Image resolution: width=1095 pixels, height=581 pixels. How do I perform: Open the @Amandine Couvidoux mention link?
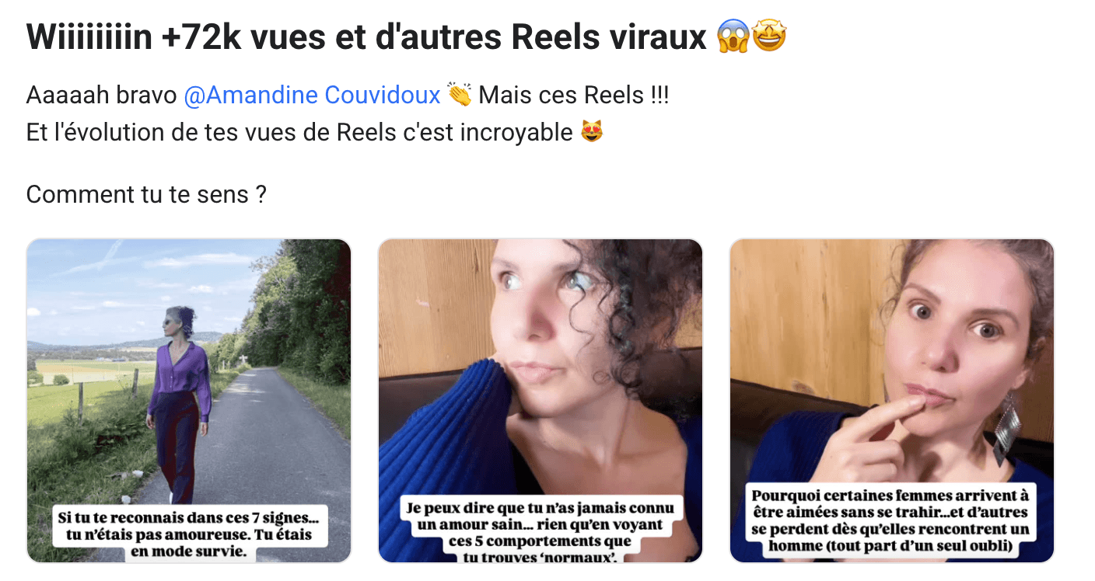[x=312, y=96]
